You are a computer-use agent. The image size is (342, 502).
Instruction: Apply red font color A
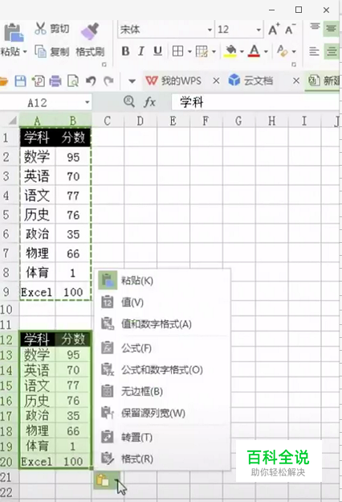254,51
